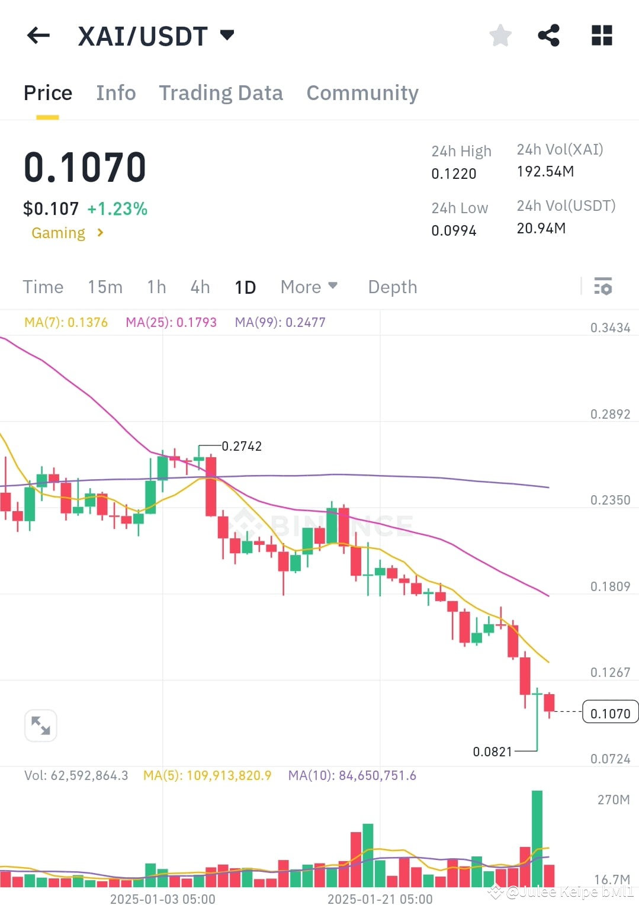Switch back to the Price tab
Viewport: 639px width, 905px height.
click(x=47, y=92)
